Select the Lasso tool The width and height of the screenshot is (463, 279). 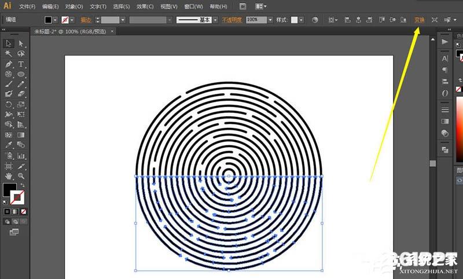pos(21,53)
